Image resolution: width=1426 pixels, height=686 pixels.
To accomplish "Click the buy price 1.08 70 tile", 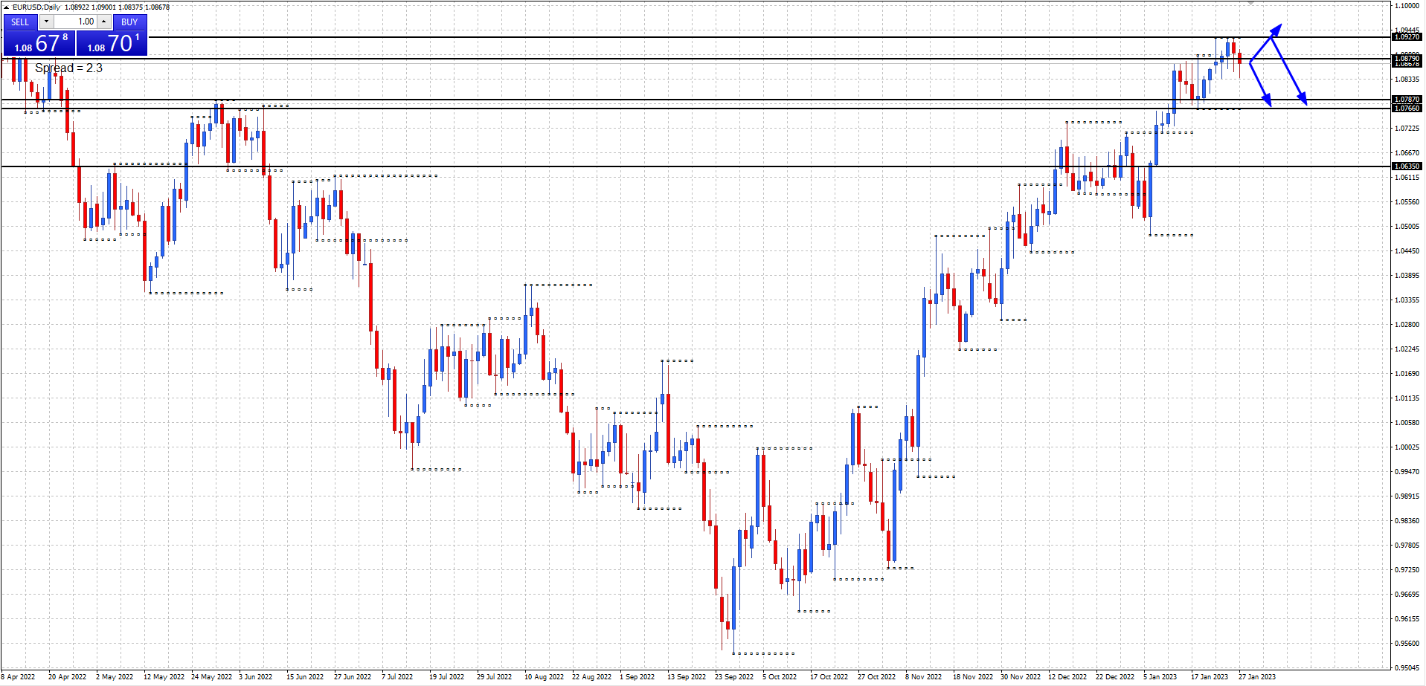I will [x=112, y=44].
